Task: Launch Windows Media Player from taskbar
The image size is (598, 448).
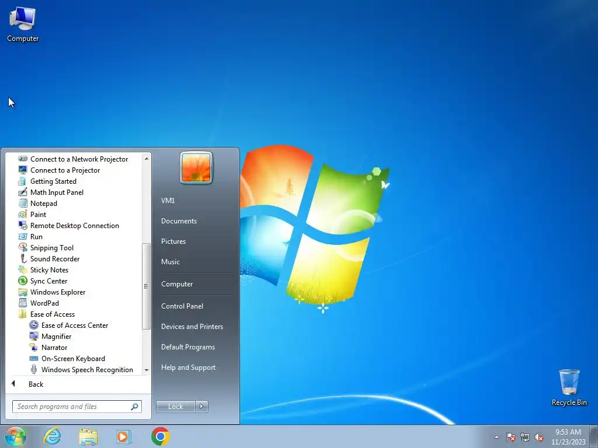Action: pyautogui.click(x=123, y=436)
